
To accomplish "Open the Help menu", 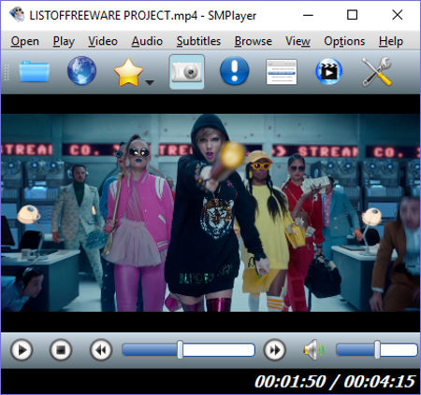I will pos(391,41).
